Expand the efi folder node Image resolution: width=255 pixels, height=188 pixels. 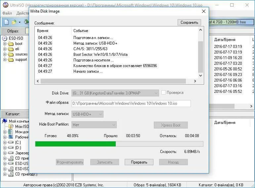(x=5, y=49)
